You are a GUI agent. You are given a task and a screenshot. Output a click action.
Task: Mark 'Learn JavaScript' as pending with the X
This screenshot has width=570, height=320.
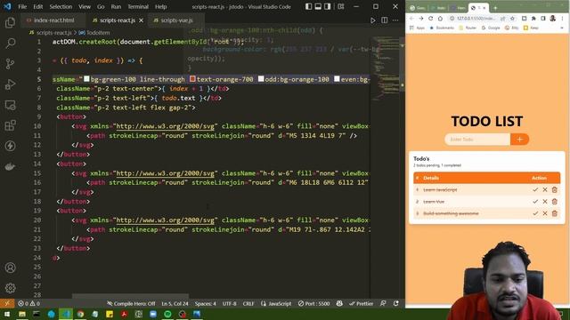tap(545, 189)
